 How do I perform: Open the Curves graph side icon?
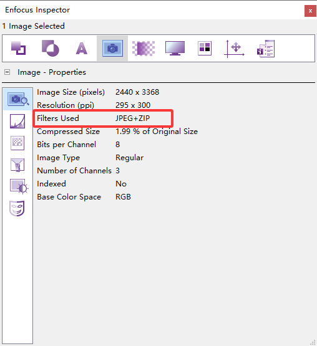[x=17, y=121]
